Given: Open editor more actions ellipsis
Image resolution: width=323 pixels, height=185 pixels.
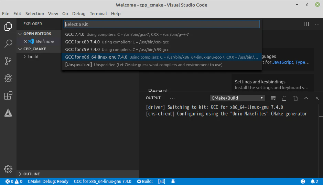Looking at the screenshot, I should click(317, 24).
